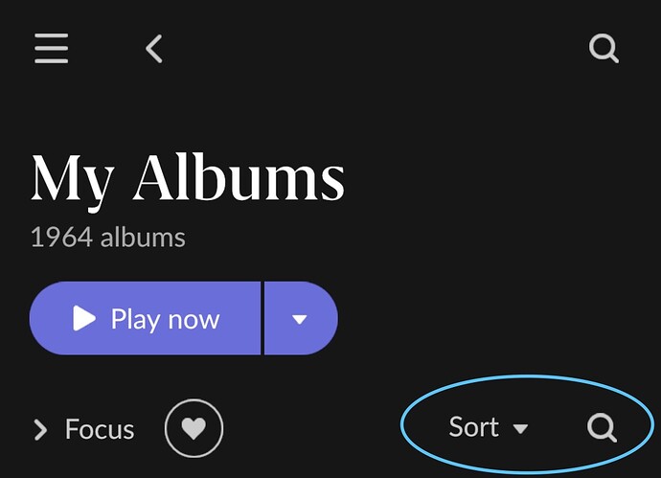The image size is (661, 478).
Task: Expand the Focus filter section
Action: click(x=83, y=429)
